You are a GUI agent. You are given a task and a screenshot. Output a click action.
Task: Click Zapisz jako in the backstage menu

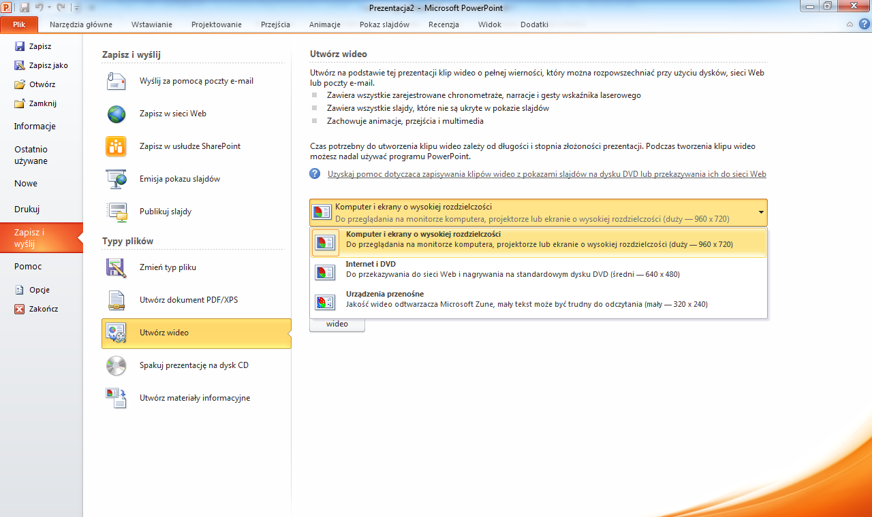(42, 65)
